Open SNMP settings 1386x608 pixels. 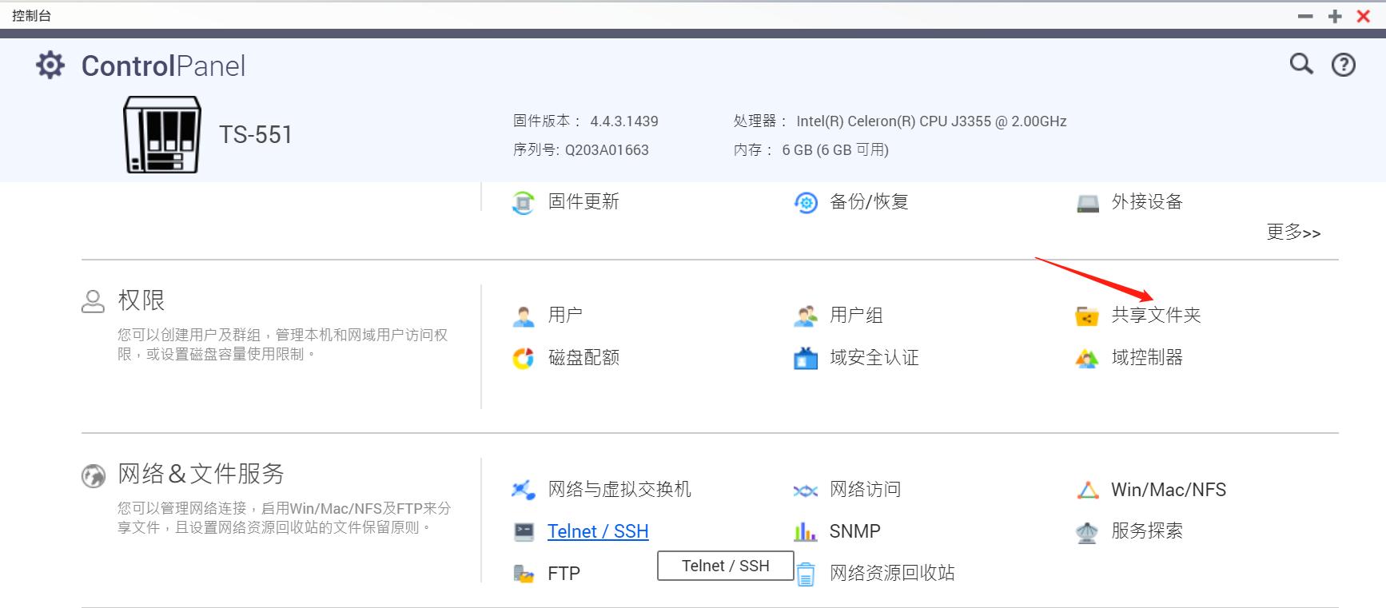click(x=855, y=531)
